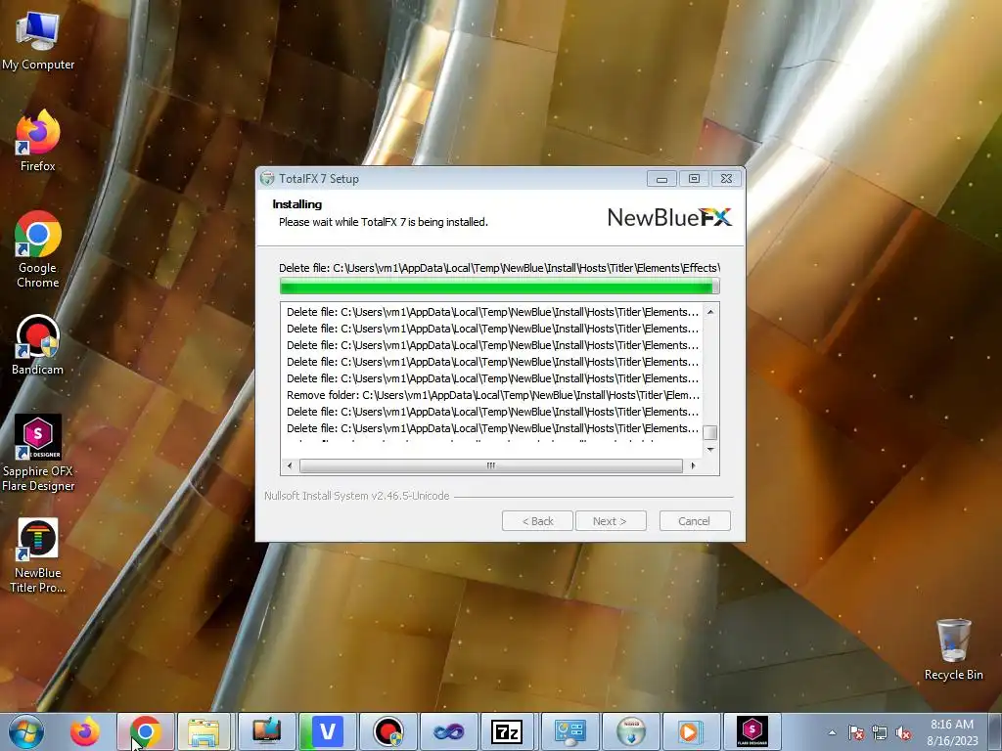Select the Sapphire OFX Flare Designer shortcut

[x=38, y=454]
